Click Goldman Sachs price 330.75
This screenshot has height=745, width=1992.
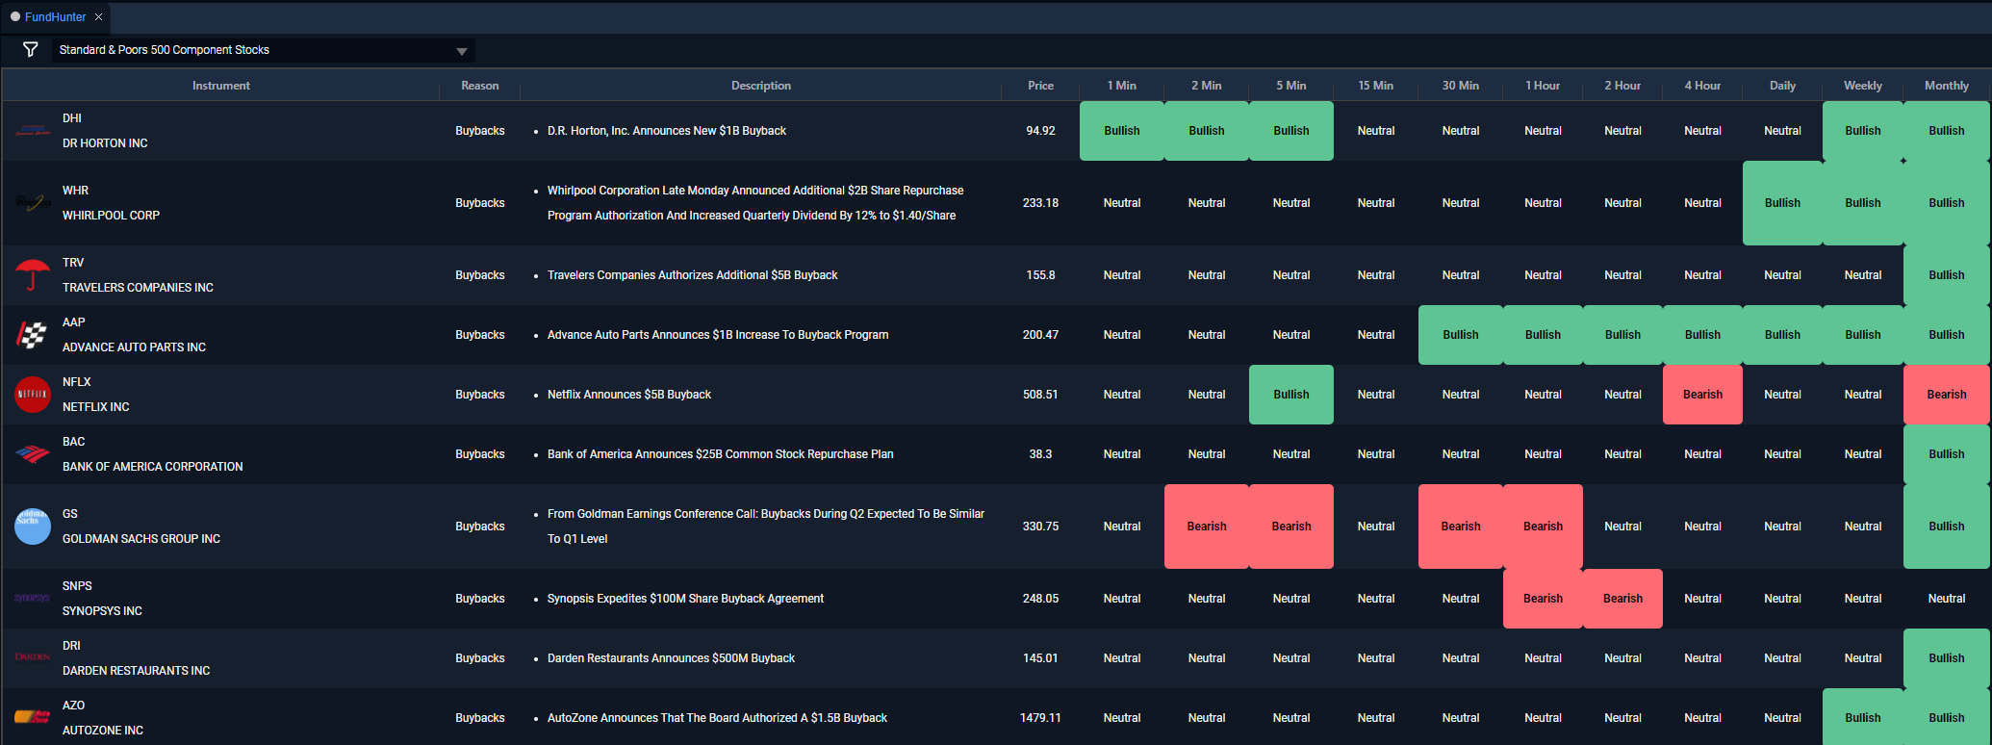coord(1040,527)
